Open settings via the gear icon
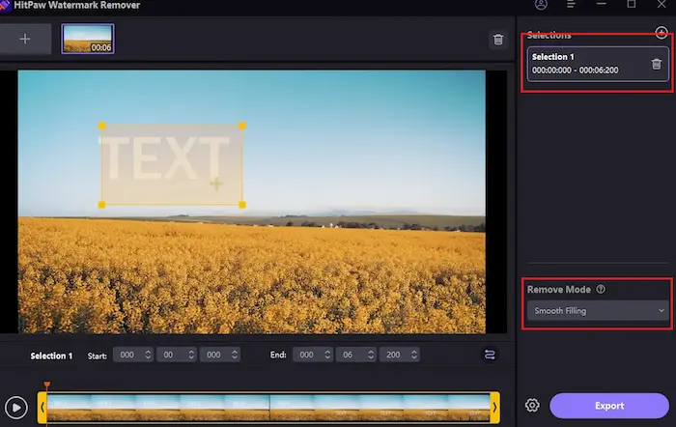This screenshot has height=427, width=676. pyautogui.click(x=532, y=406)
